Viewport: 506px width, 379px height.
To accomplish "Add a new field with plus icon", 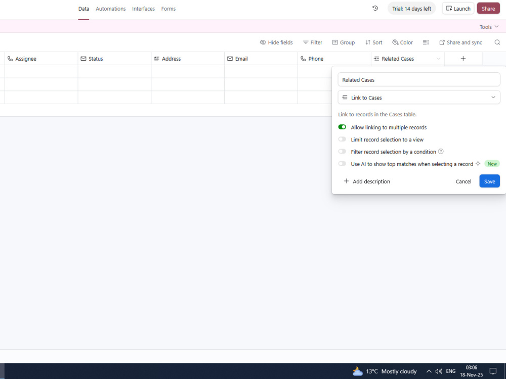I will click(x=463, y=58).
